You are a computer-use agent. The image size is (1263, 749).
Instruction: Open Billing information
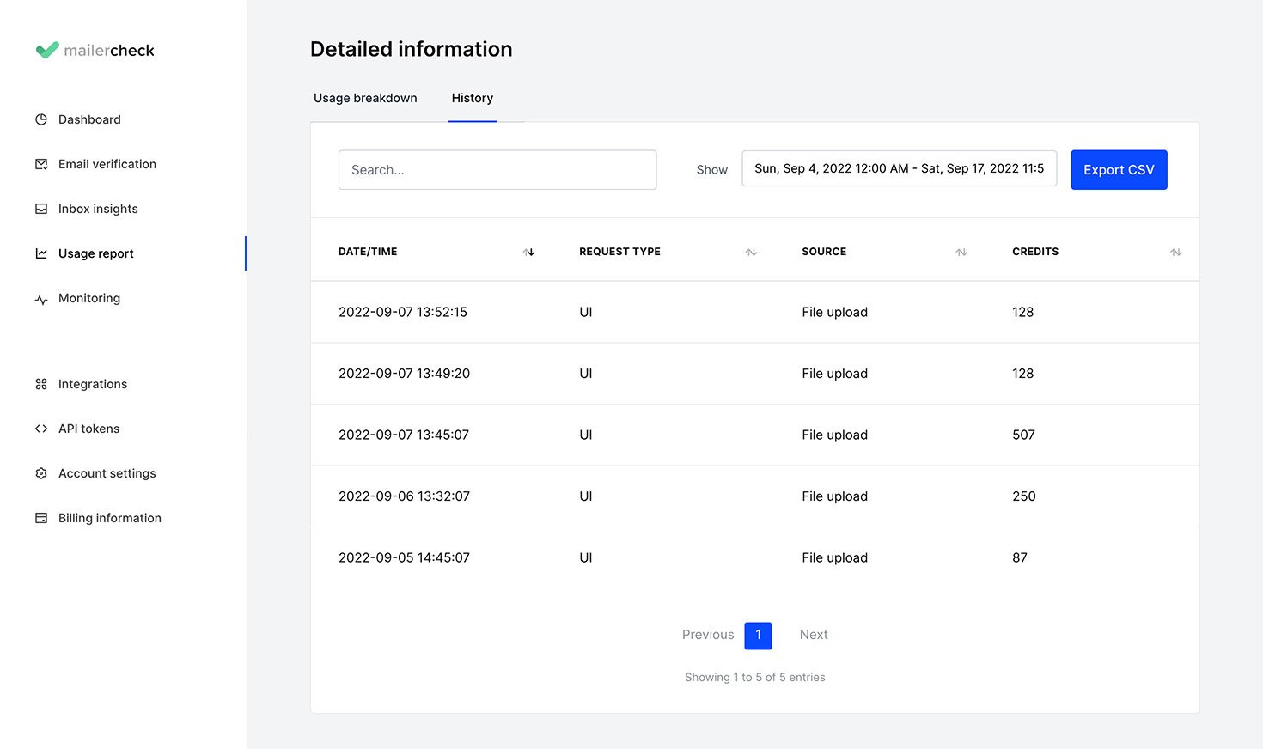coord(110,518)
